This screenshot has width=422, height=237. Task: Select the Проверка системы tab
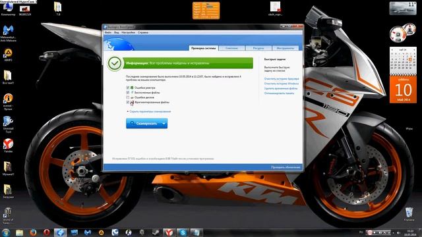pyautogui.click(x=203, y=48)
